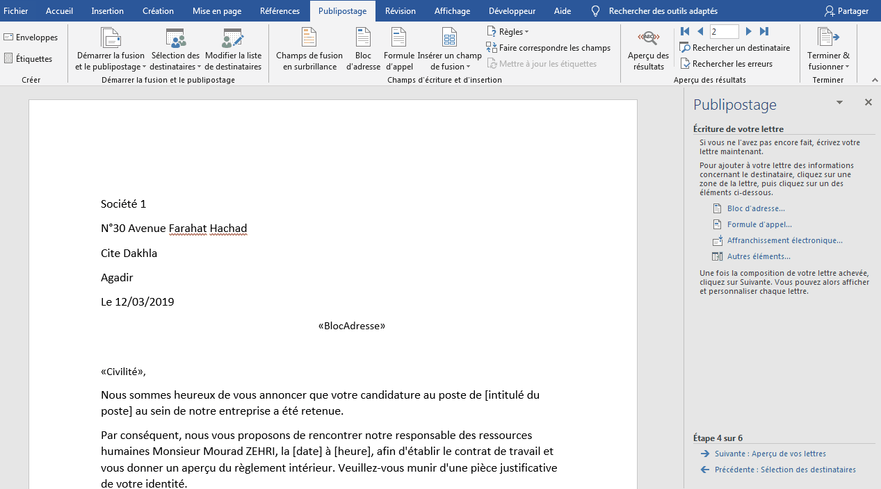881x489 pixels.
Task: Click Rechercher un destinataire
Action: [x=735, y=48]
